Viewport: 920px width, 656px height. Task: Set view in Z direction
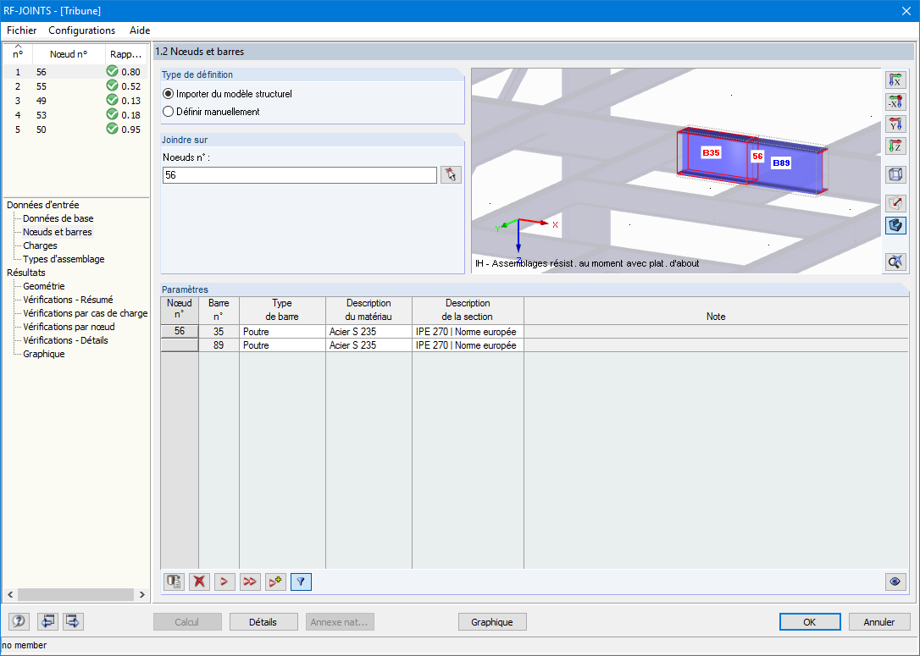tap(895, 146)
